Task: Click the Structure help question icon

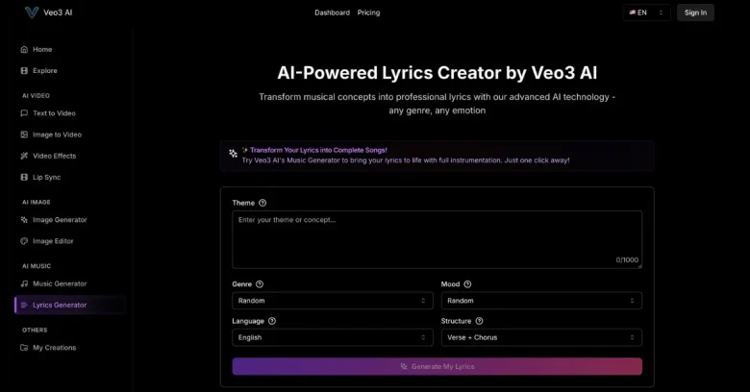Action: (479, 321)
